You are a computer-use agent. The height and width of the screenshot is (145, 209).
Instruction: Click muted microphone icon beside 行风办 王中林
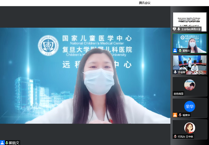(x=175, y=137)
